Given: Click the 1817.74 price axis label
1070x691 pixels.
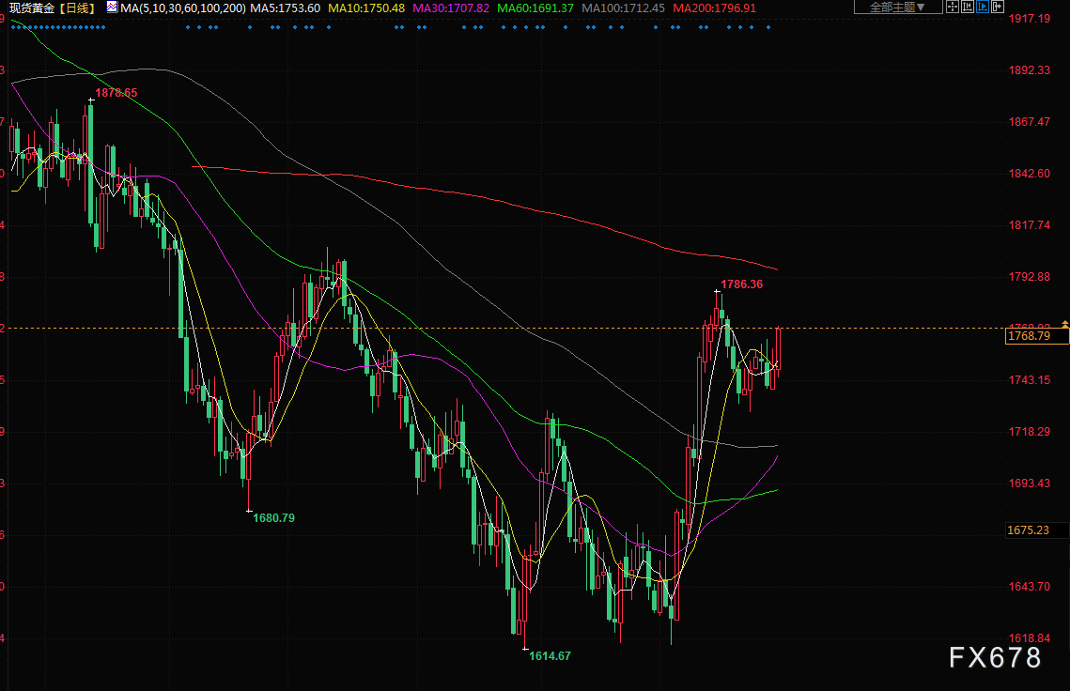Looking at the screenshot, I should (1029, 225).
